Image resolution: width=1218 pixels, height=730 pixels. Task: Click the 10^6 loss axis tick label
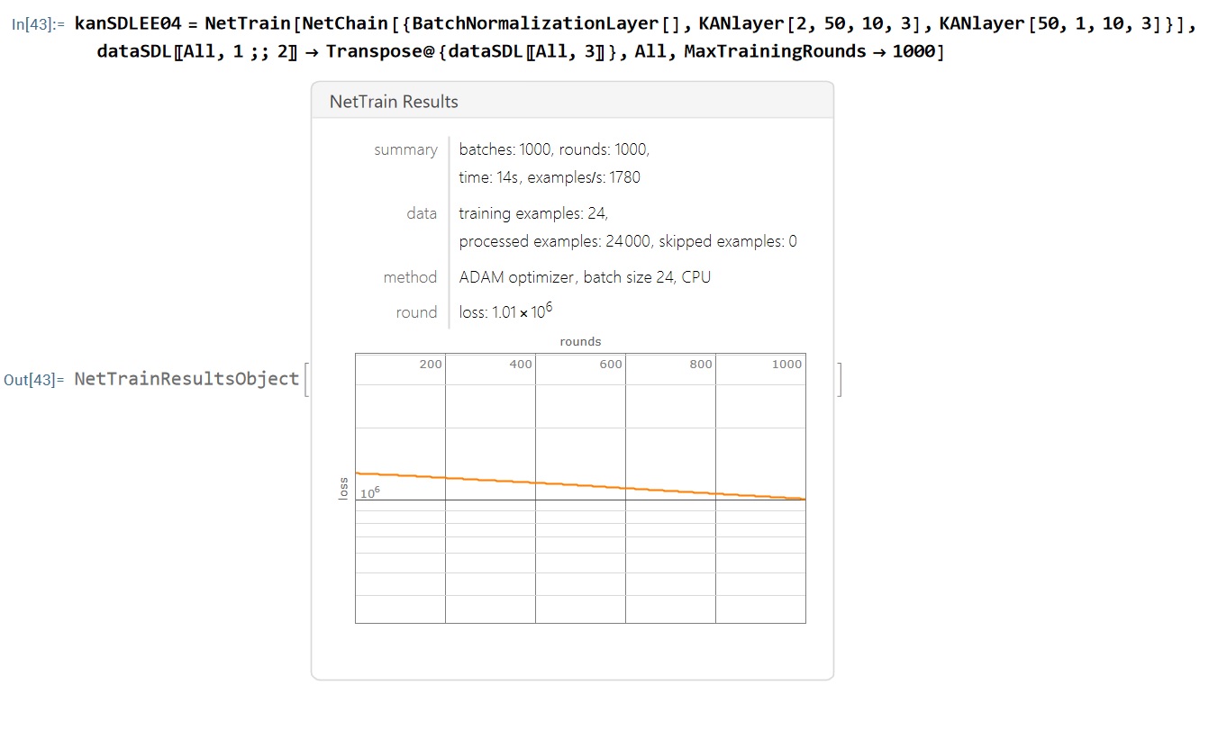pos(369,492)
